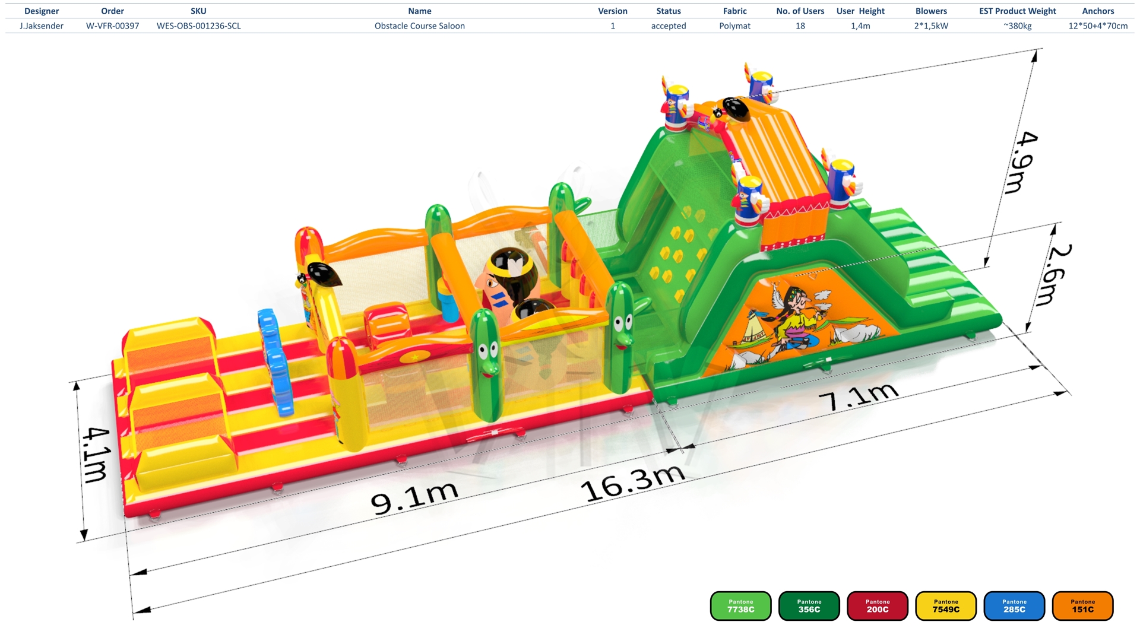Click the status value accepted
This screenshot has width=1140, height=641.
669,26
